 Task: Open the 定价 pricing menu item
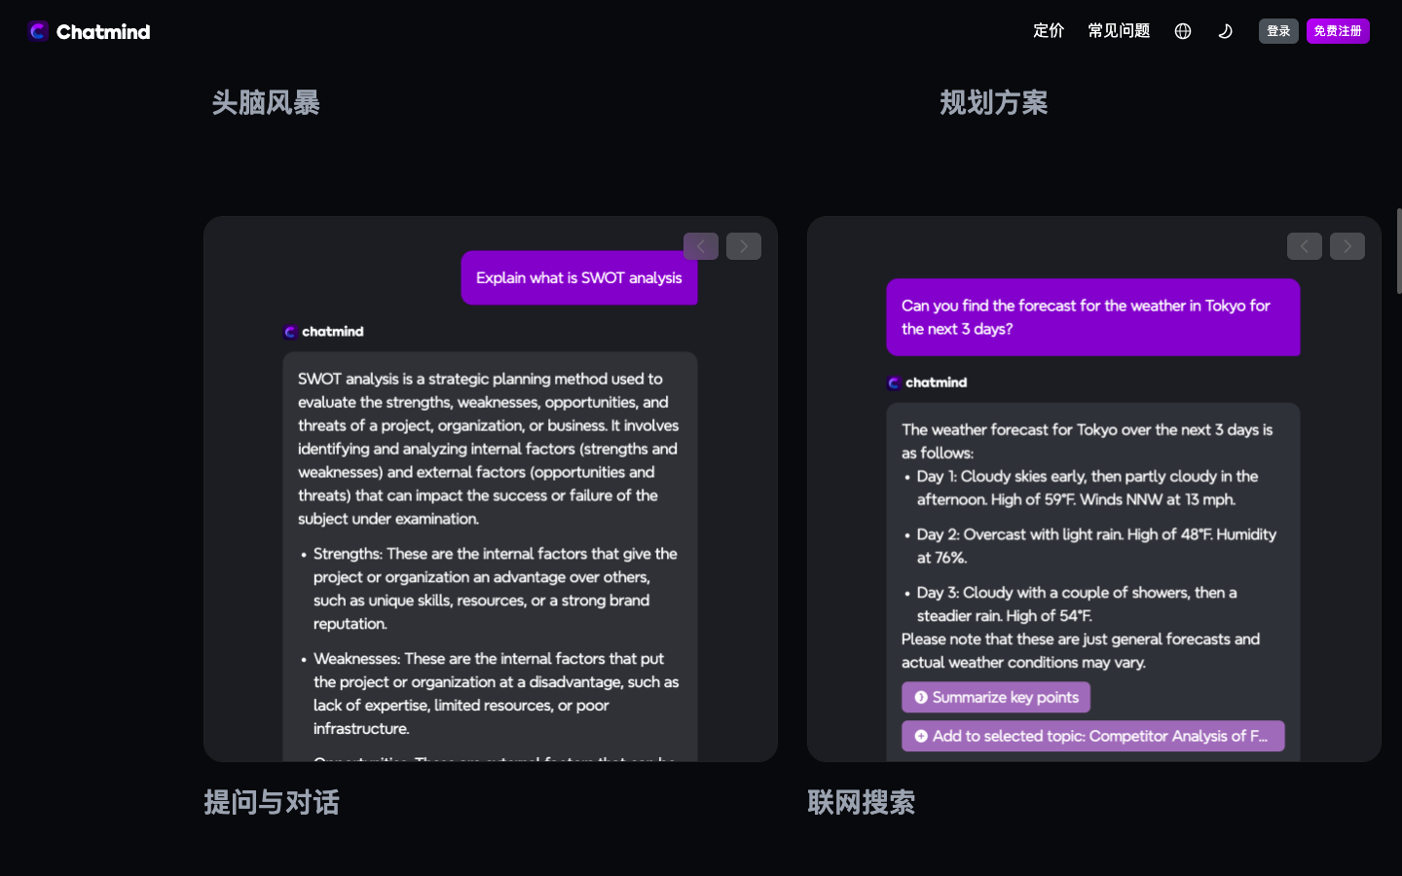coord(1049,30)
